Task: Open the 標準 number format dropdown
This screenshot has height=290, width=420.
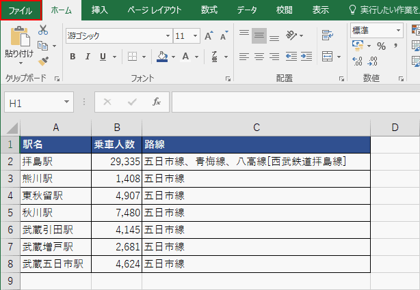Action: click(x=398, y=30)
